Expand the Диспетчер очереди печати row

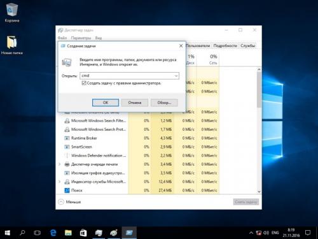tap(60, 164)
